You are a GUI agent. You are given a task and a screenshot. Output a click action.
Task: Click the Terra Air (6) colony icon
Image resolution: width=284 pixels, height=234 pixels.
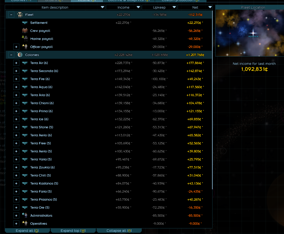pyautogui.click(x=25, y=63)
